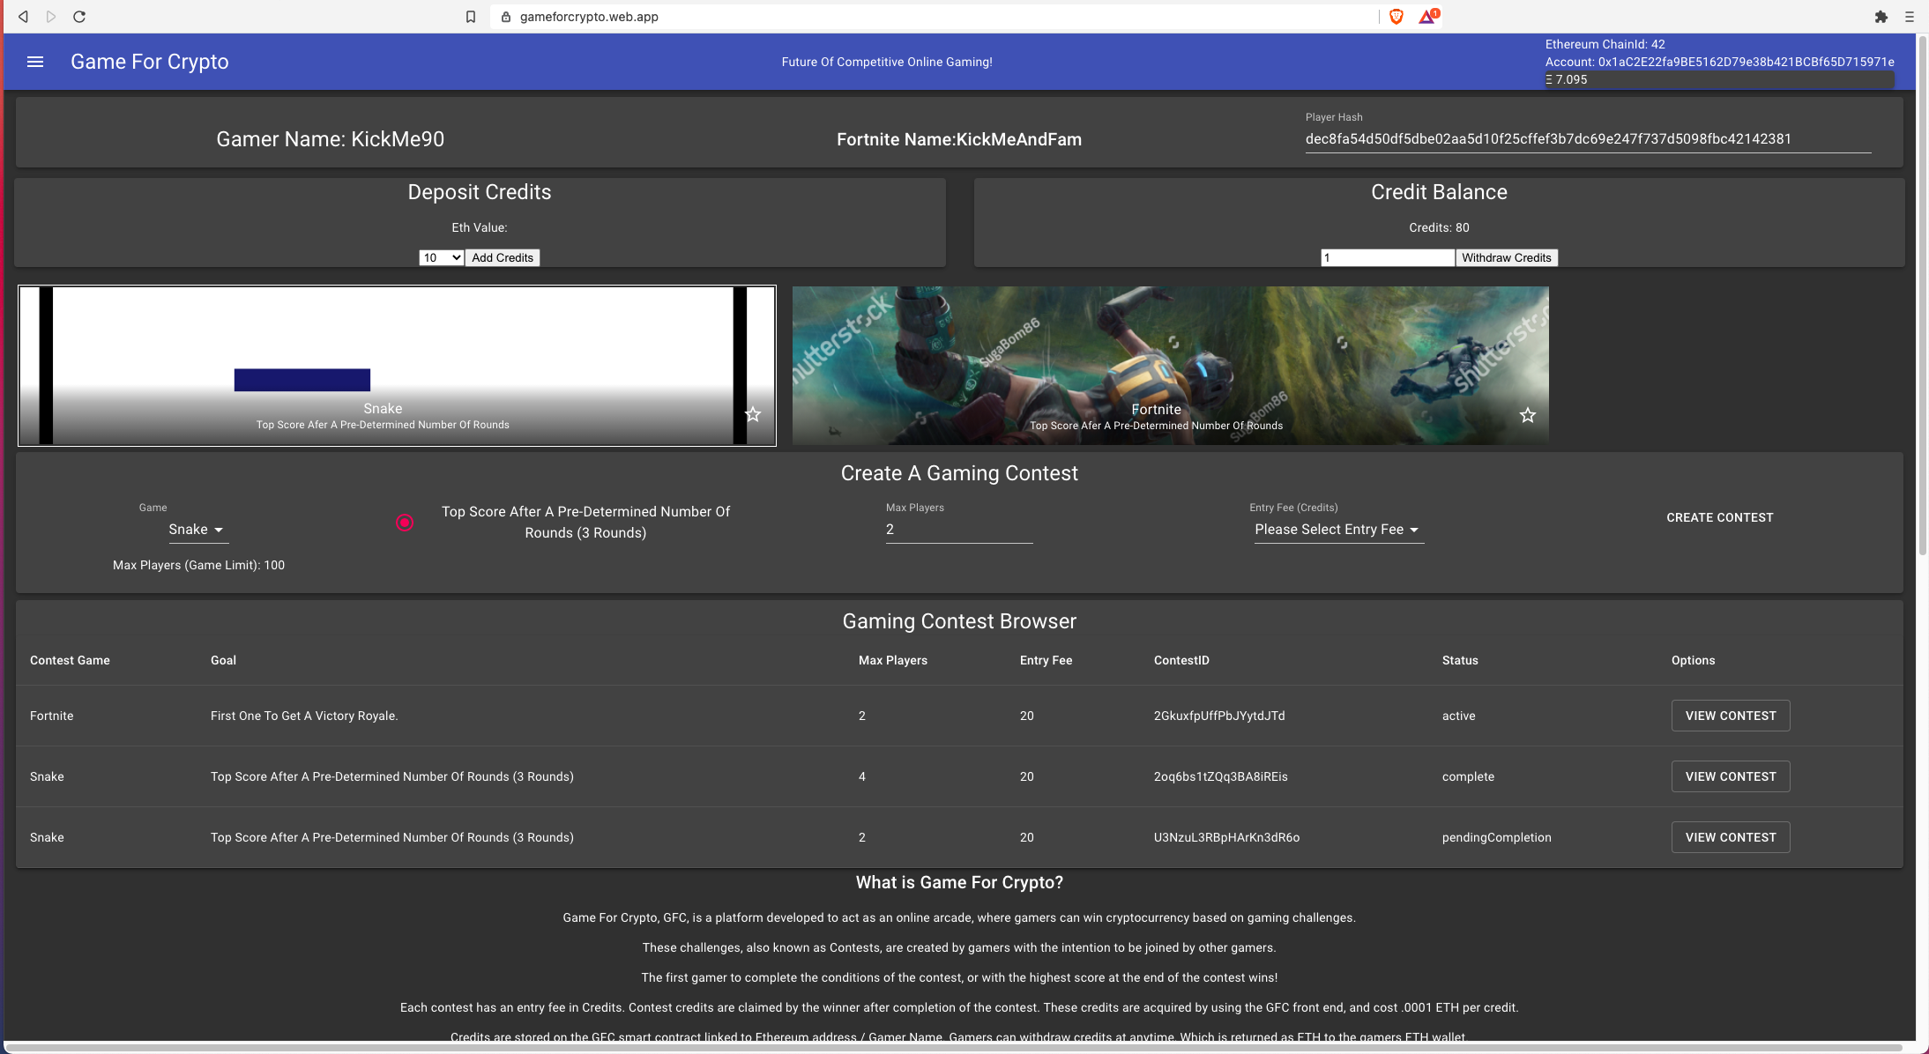Star the Fortnite game card

point(1527,415)
